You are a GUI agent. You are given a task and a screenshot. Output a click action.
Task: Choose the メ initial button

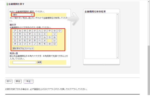click(x=45, y=41)
